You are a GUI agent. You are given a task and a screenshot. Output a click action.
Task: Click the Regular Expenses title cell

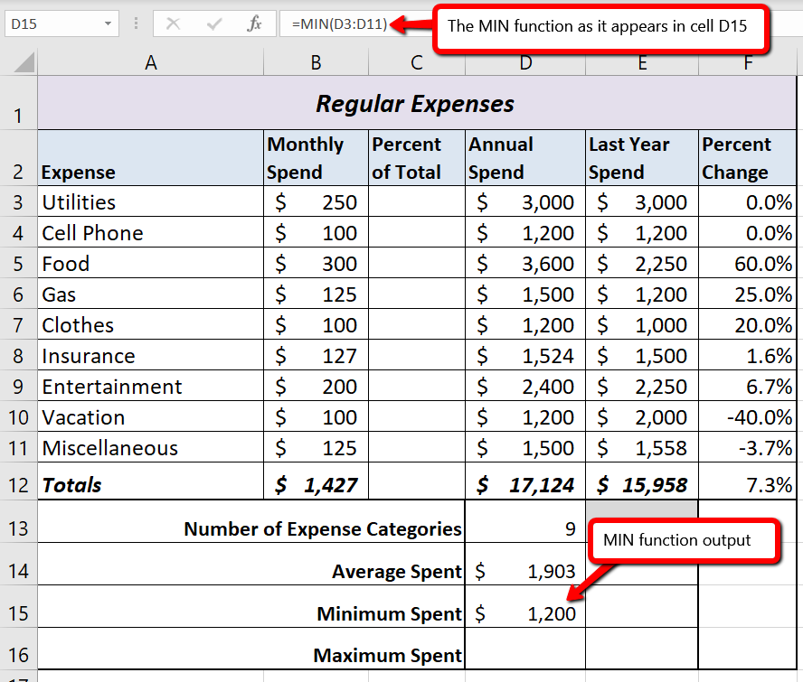tap(414, 104)
